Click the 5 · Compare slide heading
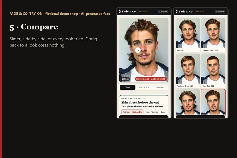This screenshot has width=237, height=158. pos(34,27)
